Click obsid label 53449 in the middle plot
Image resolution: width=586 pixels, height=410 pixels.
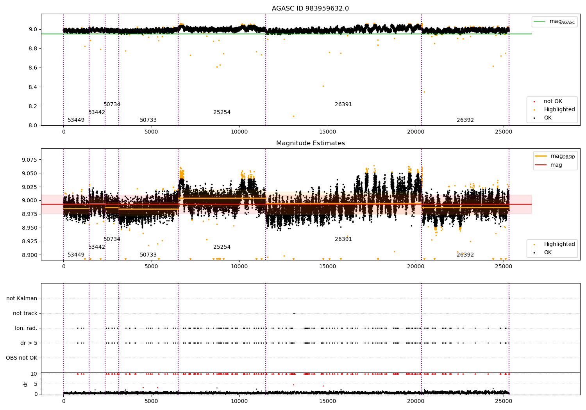click(76, 255)
